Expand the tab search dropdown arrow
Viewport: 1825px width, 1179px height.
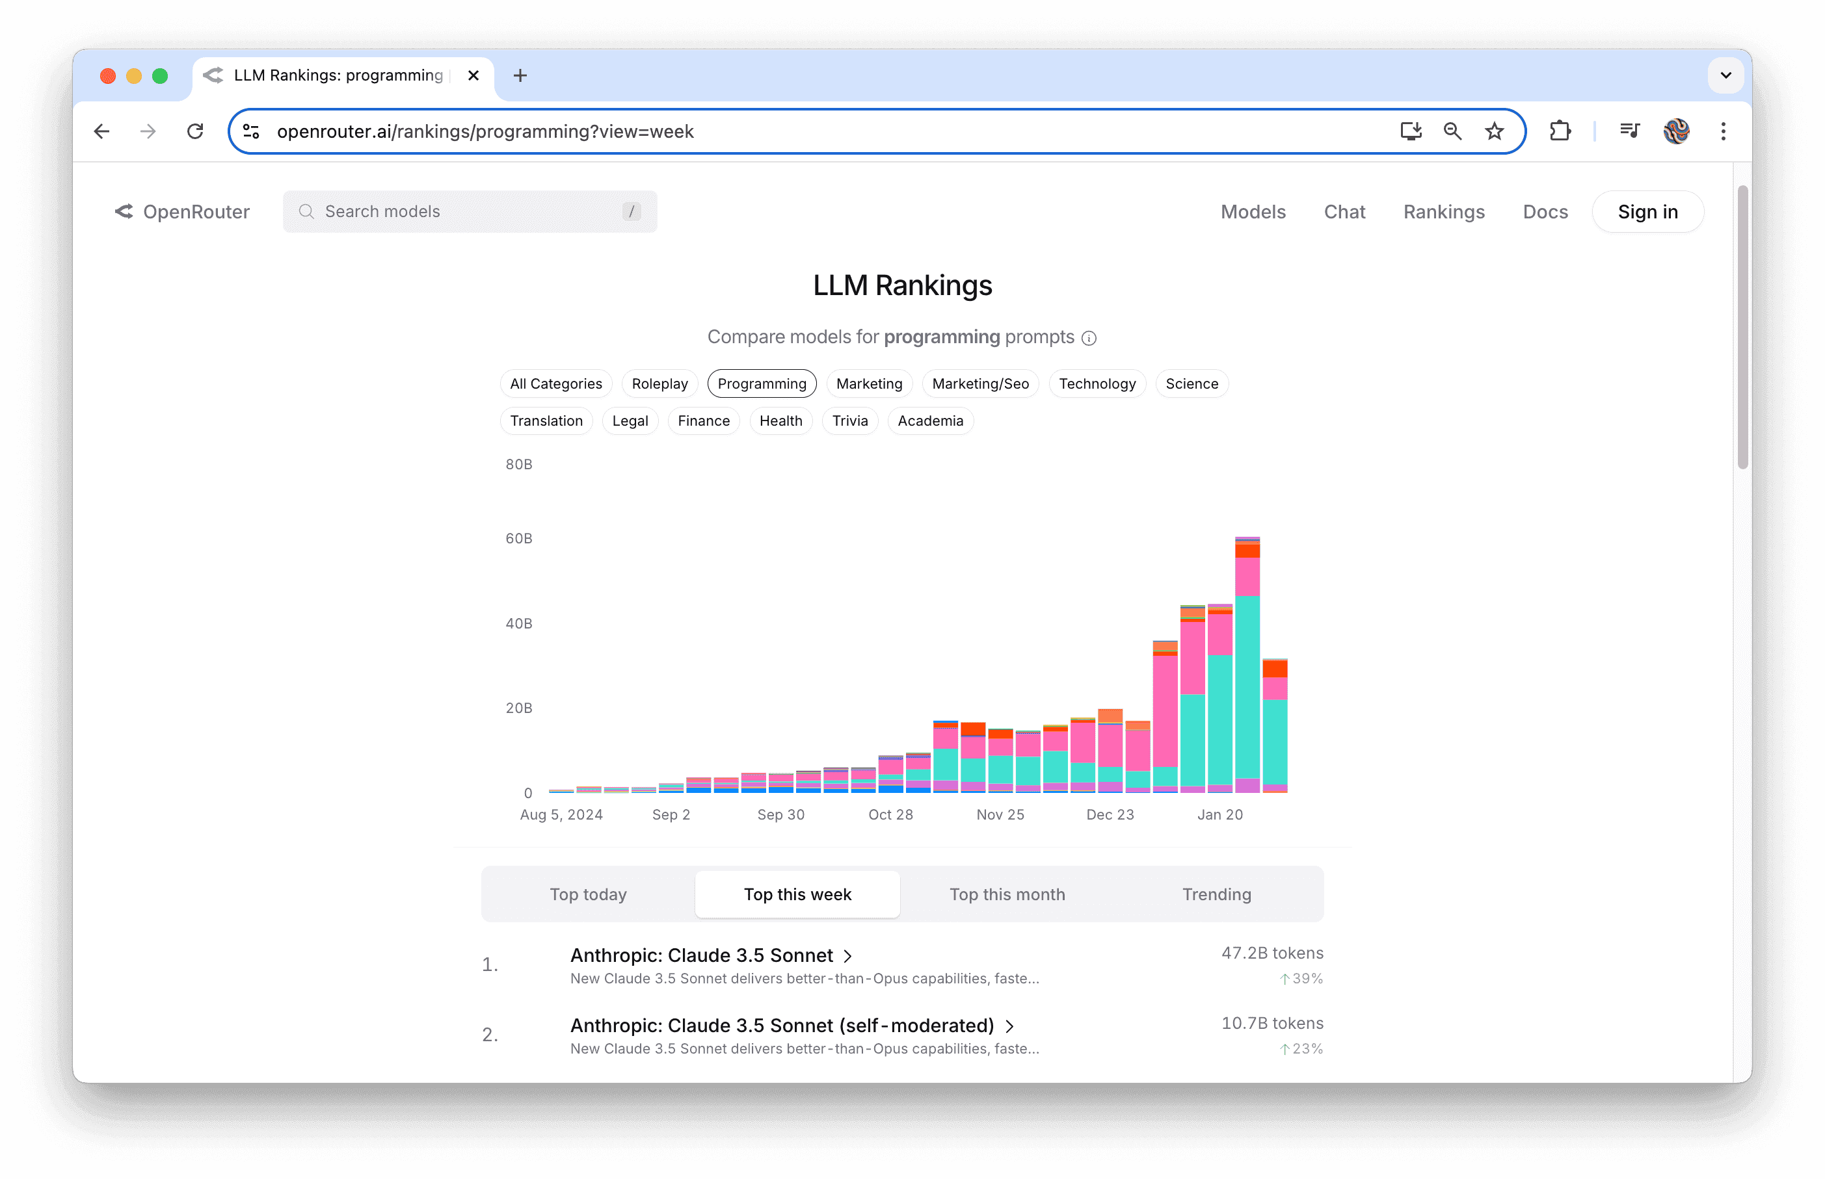coord(1725,75)
